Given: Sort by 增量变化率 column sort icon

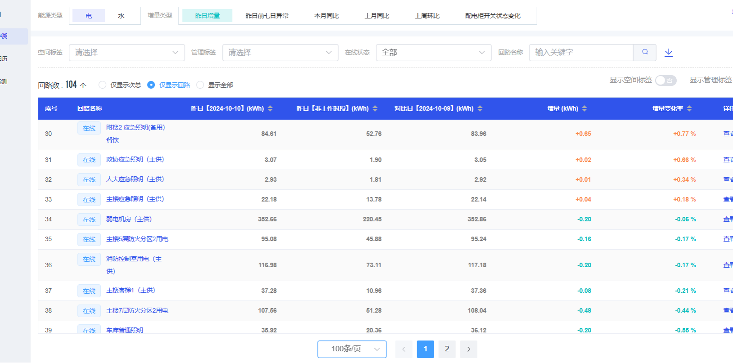Looking at the screenshot, I should (689, 108).
